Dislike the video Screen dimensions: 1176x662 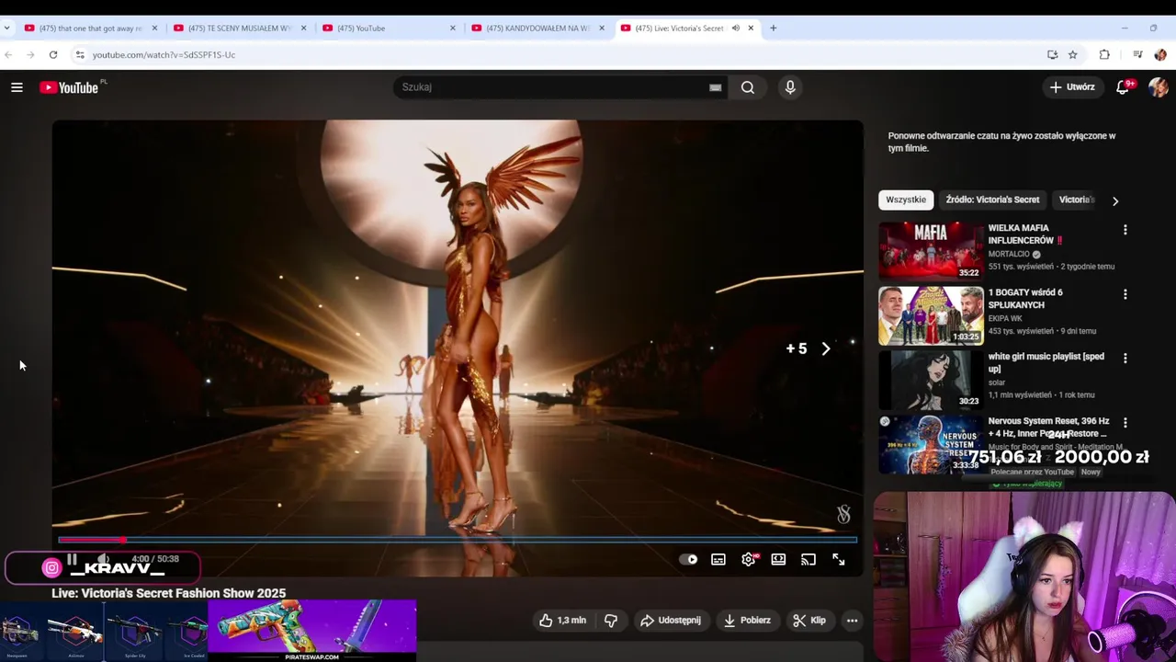coord(611,621)
